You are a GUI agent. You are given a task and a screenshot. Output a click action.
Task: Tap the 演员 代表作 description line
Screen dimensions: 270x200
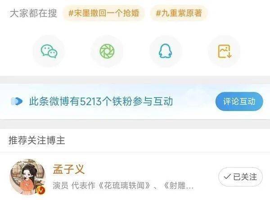click(123, 186)
